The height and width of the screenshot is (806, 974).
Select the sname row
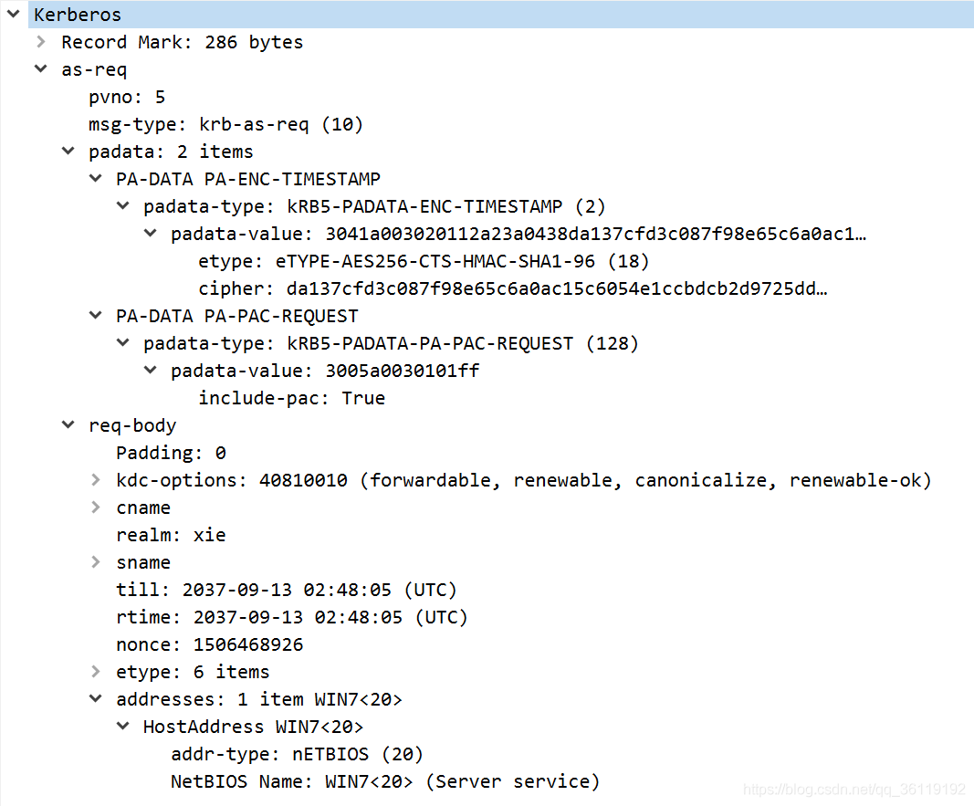[143, 562]
